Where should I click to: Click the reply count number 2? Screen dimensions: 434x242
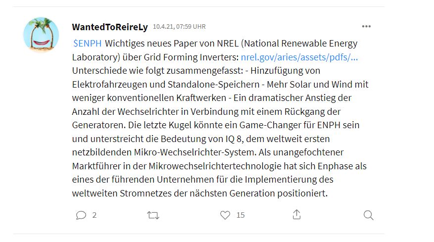pyautogui.click(x=95, y=215)
